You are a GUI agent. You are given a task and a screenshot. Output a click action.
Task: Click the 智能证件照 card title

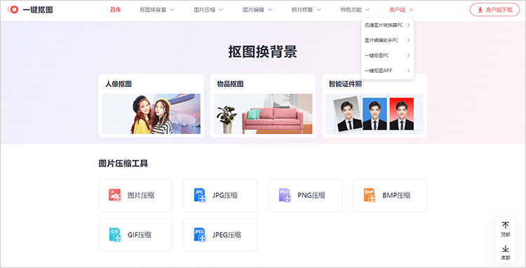(x=345, y=84)
